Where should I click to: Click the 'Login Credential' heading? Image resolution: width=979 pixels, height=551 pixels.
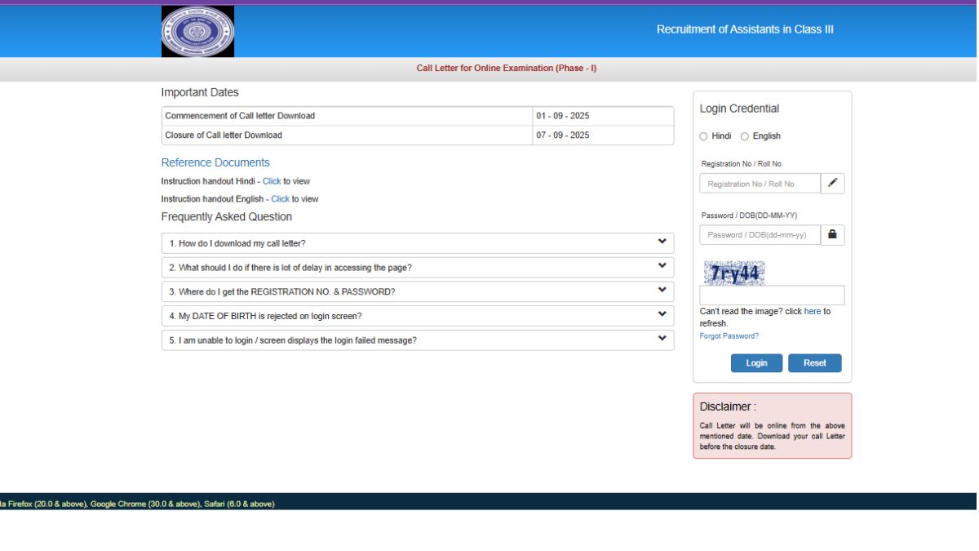point(739,109)
